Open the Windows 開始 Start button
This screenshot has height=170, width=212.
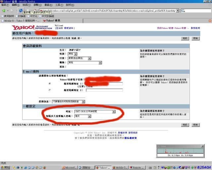point(5,168)
